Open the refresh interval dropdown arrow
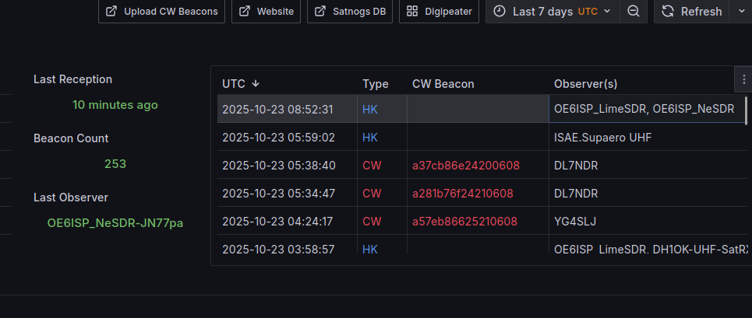This screenshot has width=752, height=318. click(741, 12)
